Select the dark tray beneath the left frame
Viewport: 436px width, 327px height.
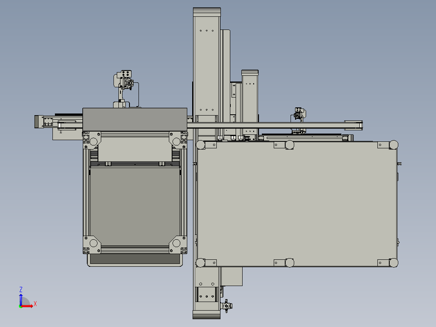pos(135,260)
